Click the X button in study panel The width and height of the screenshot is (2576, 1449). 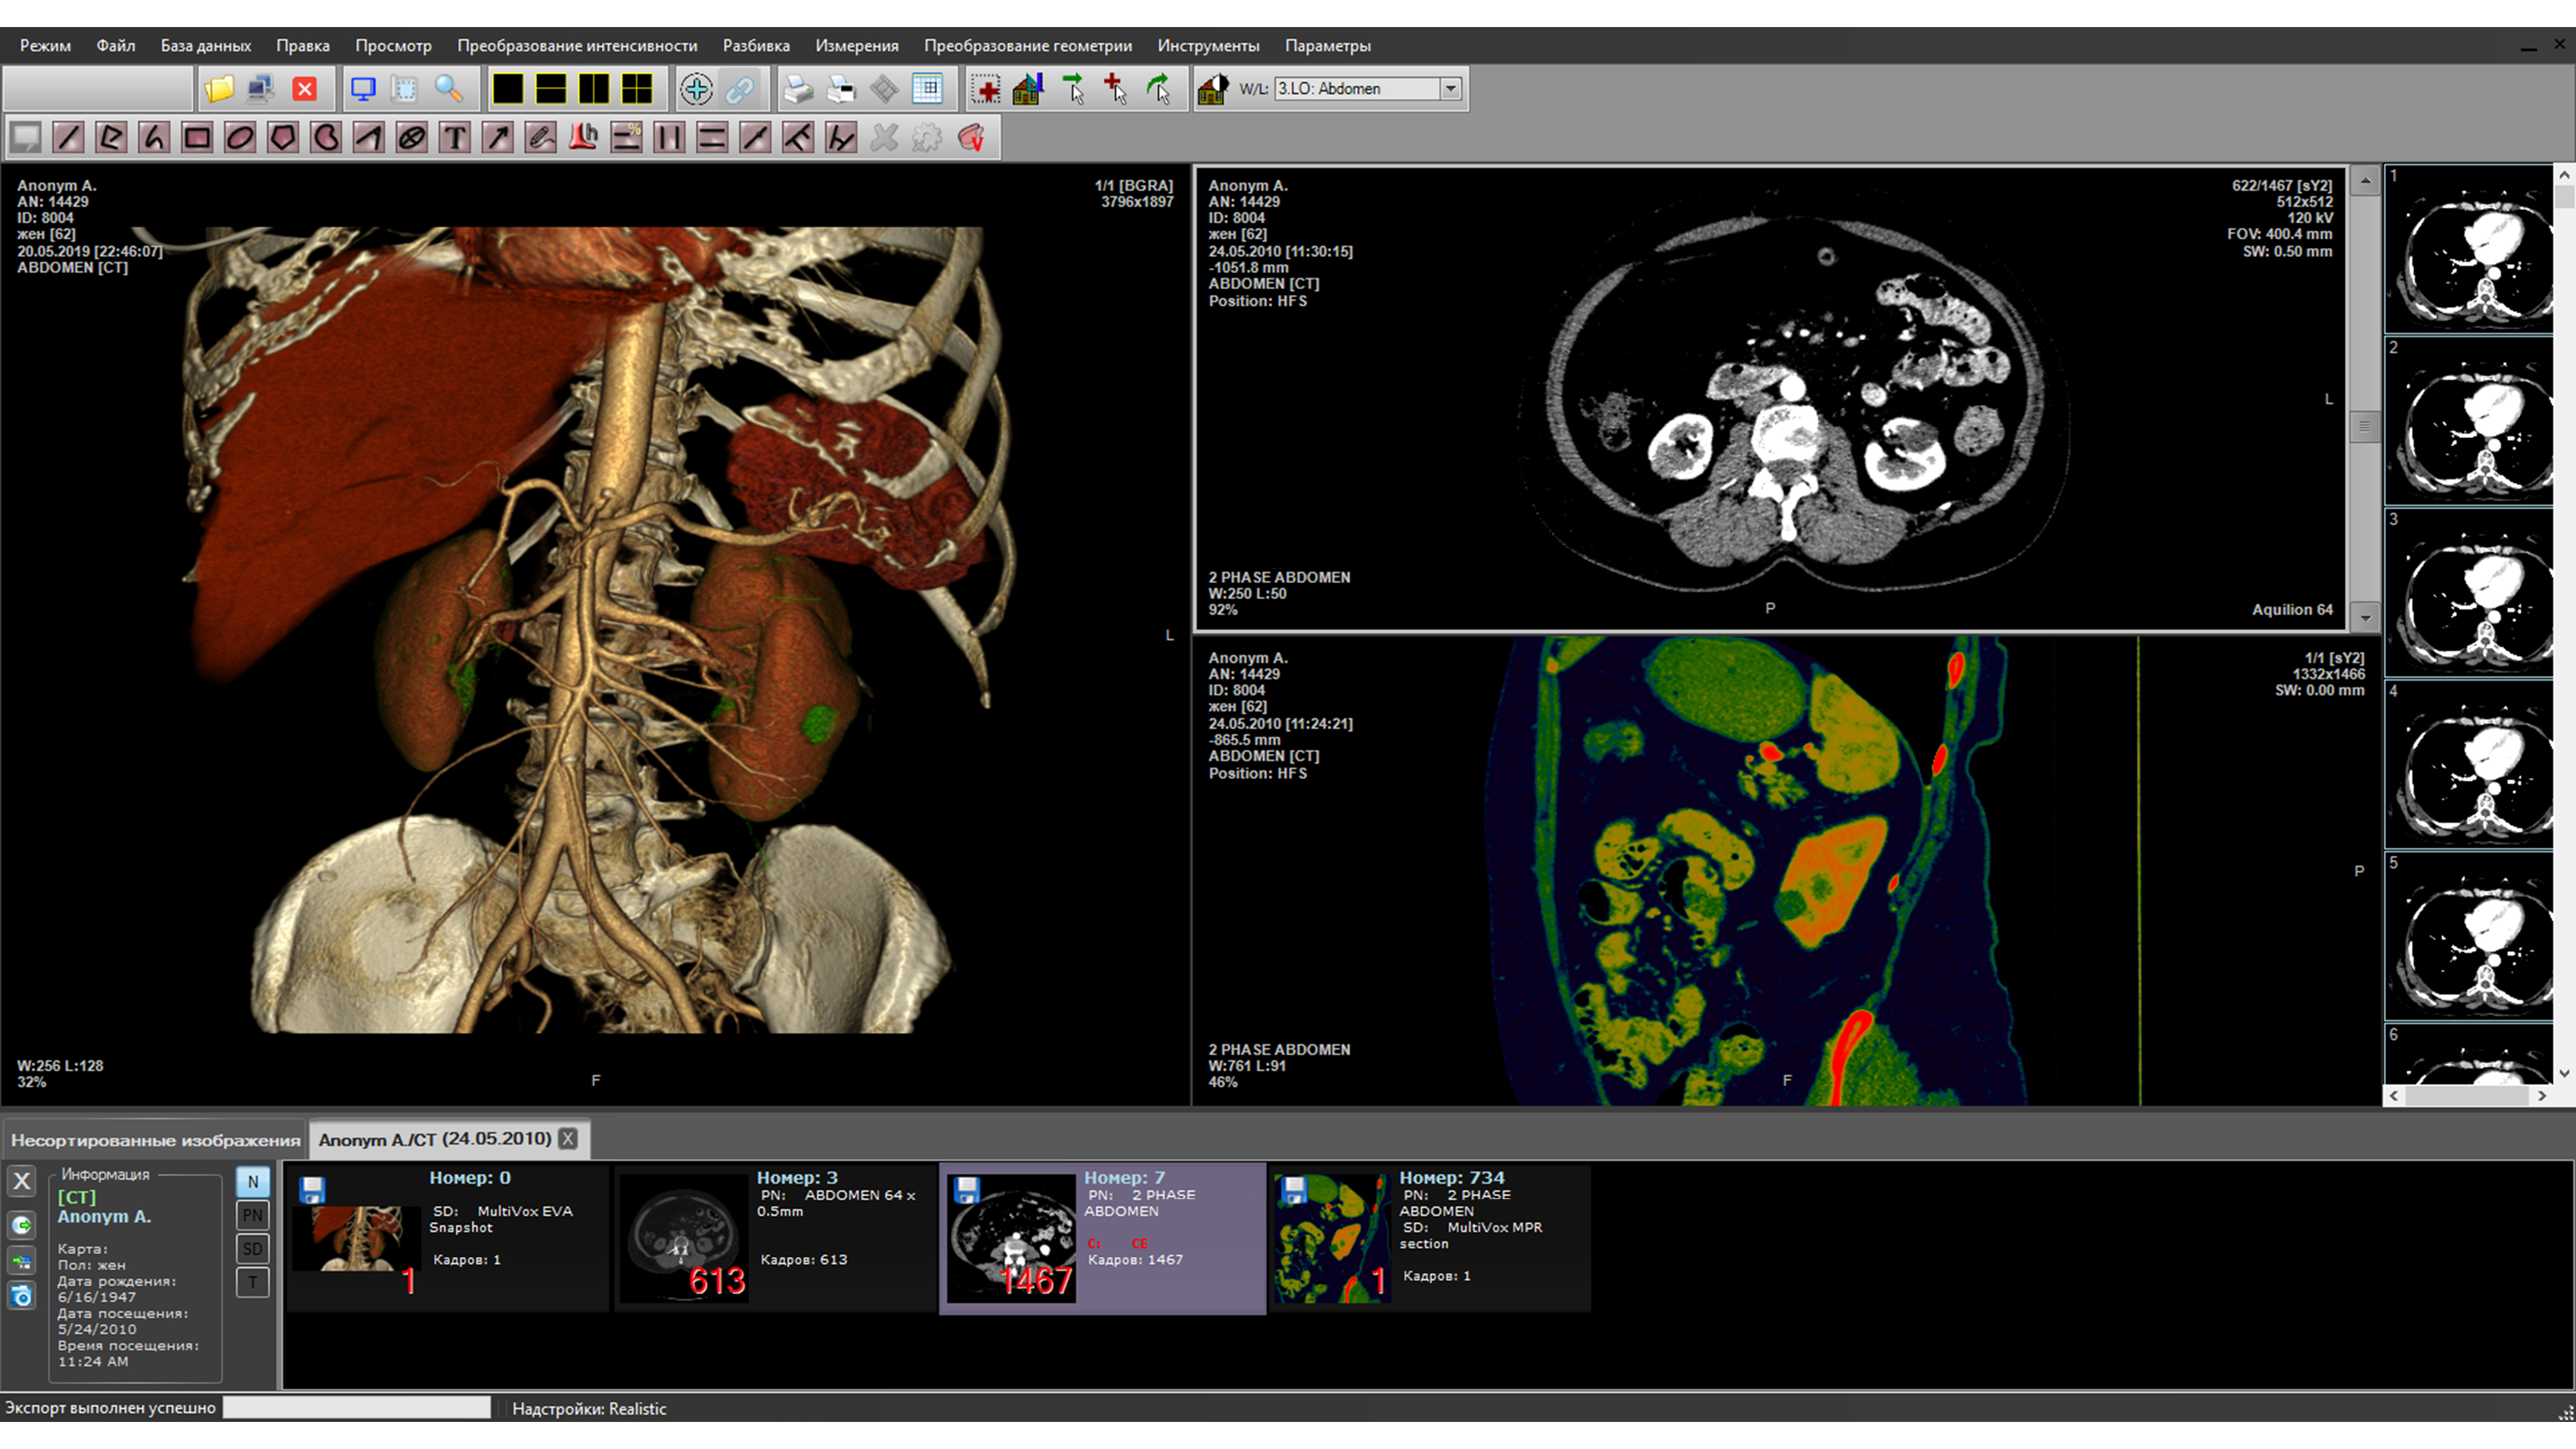click(x=22, y=1181)
